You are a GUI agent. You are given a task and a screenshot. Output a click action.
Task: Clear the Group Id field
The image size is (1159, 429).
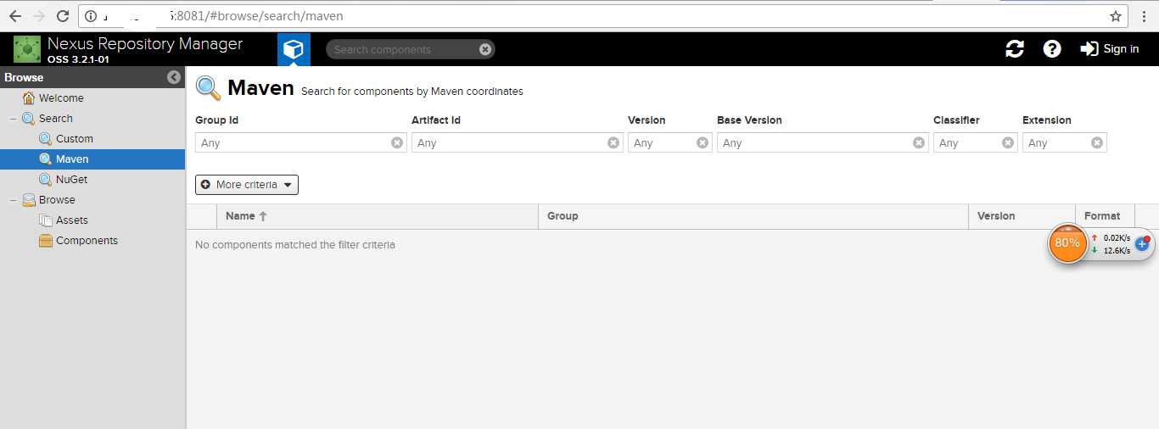pos(397,142)
